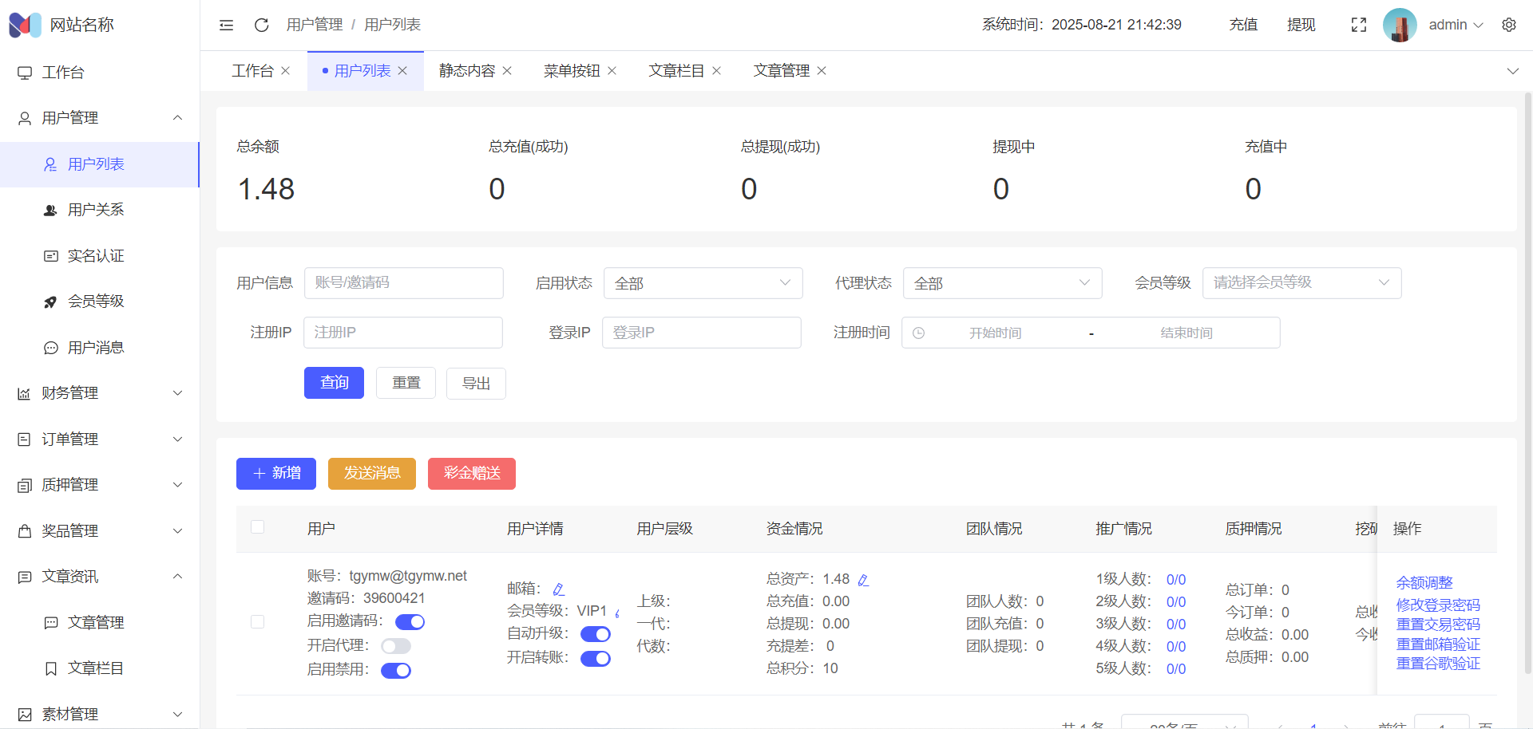This screenshot has width=1533, height=729.
Task: Close the 静态内容 tab
Action: [x=507, y=71]
